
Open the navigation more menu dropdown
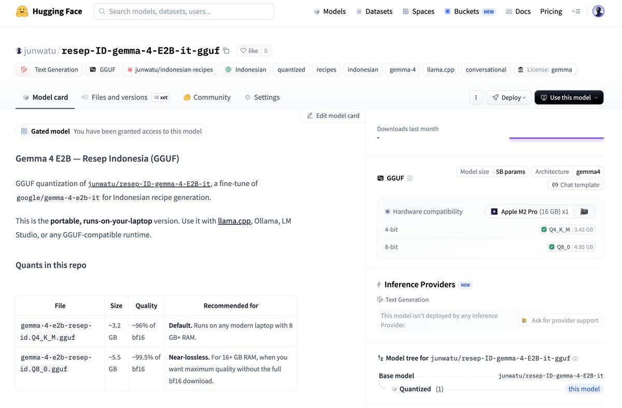coord(576,11)
